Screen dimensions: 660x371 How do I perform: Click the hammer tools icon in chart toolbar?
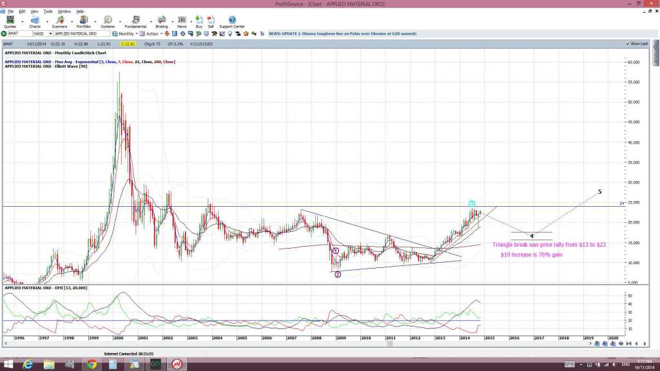click(214, 33)
